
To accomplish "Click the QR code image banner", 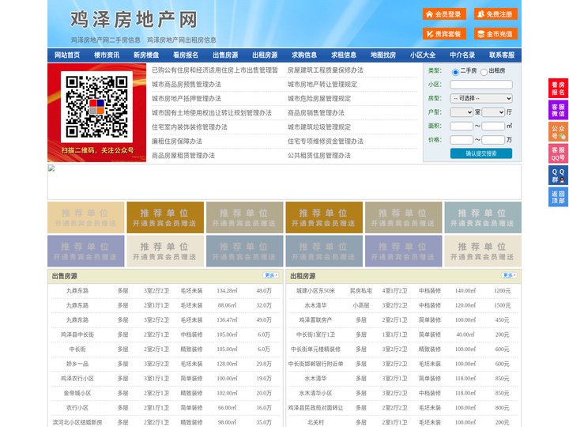I will [x=97, y=112].
